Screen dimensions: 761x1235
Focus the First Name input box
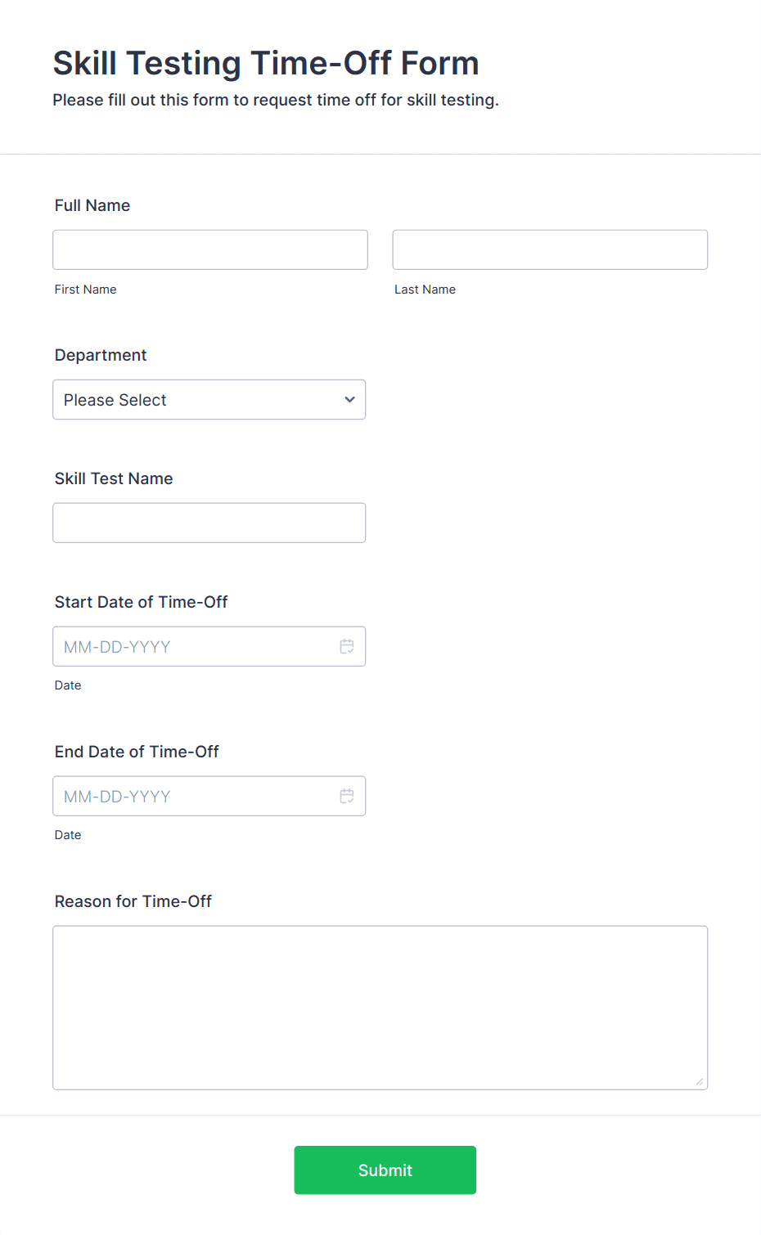pyautogui.click(x=210, y=249)
